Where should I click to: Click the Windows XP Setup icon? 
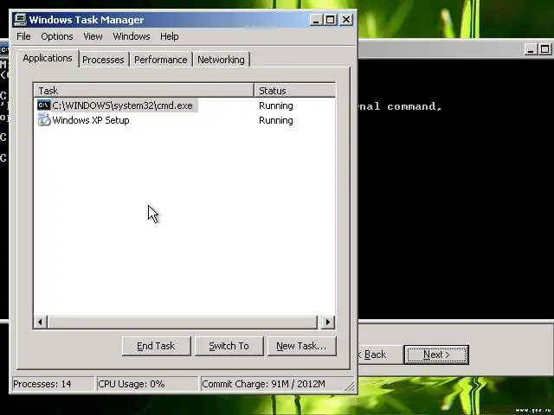(x=44, y=120)
